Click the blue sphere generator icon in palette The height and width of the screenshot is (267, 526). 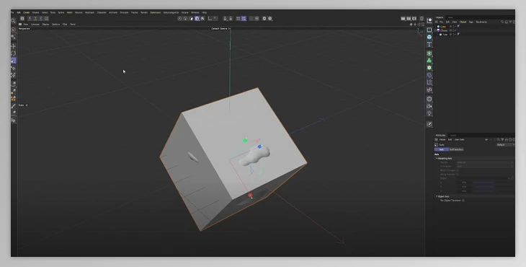429,37
